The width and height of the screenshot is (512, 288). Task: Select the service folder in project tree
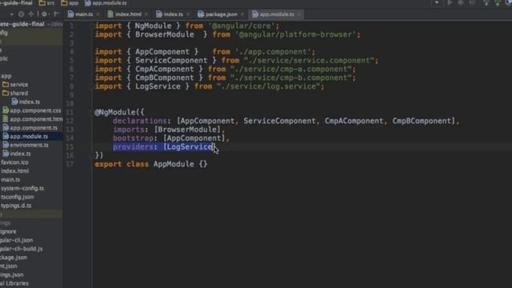(19, 85)
